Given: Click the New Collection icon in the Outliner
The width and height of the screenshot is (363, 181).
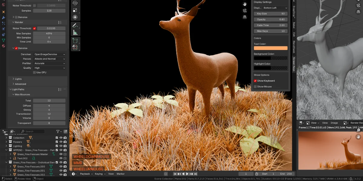Looking at the screenshot, I should coord(65,132).
